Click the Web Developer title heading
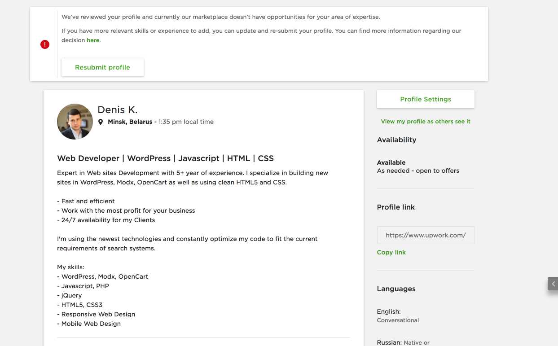558x346 pixels. coord(165,158)
